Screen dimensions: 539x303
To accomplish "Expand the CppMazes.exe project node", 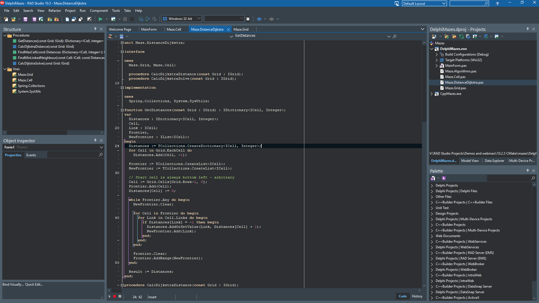I will pyautogui.click(x=431, y=94).
